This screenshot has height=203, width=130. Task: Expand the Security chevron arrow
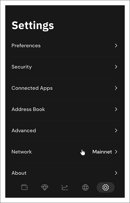(116, 67)
